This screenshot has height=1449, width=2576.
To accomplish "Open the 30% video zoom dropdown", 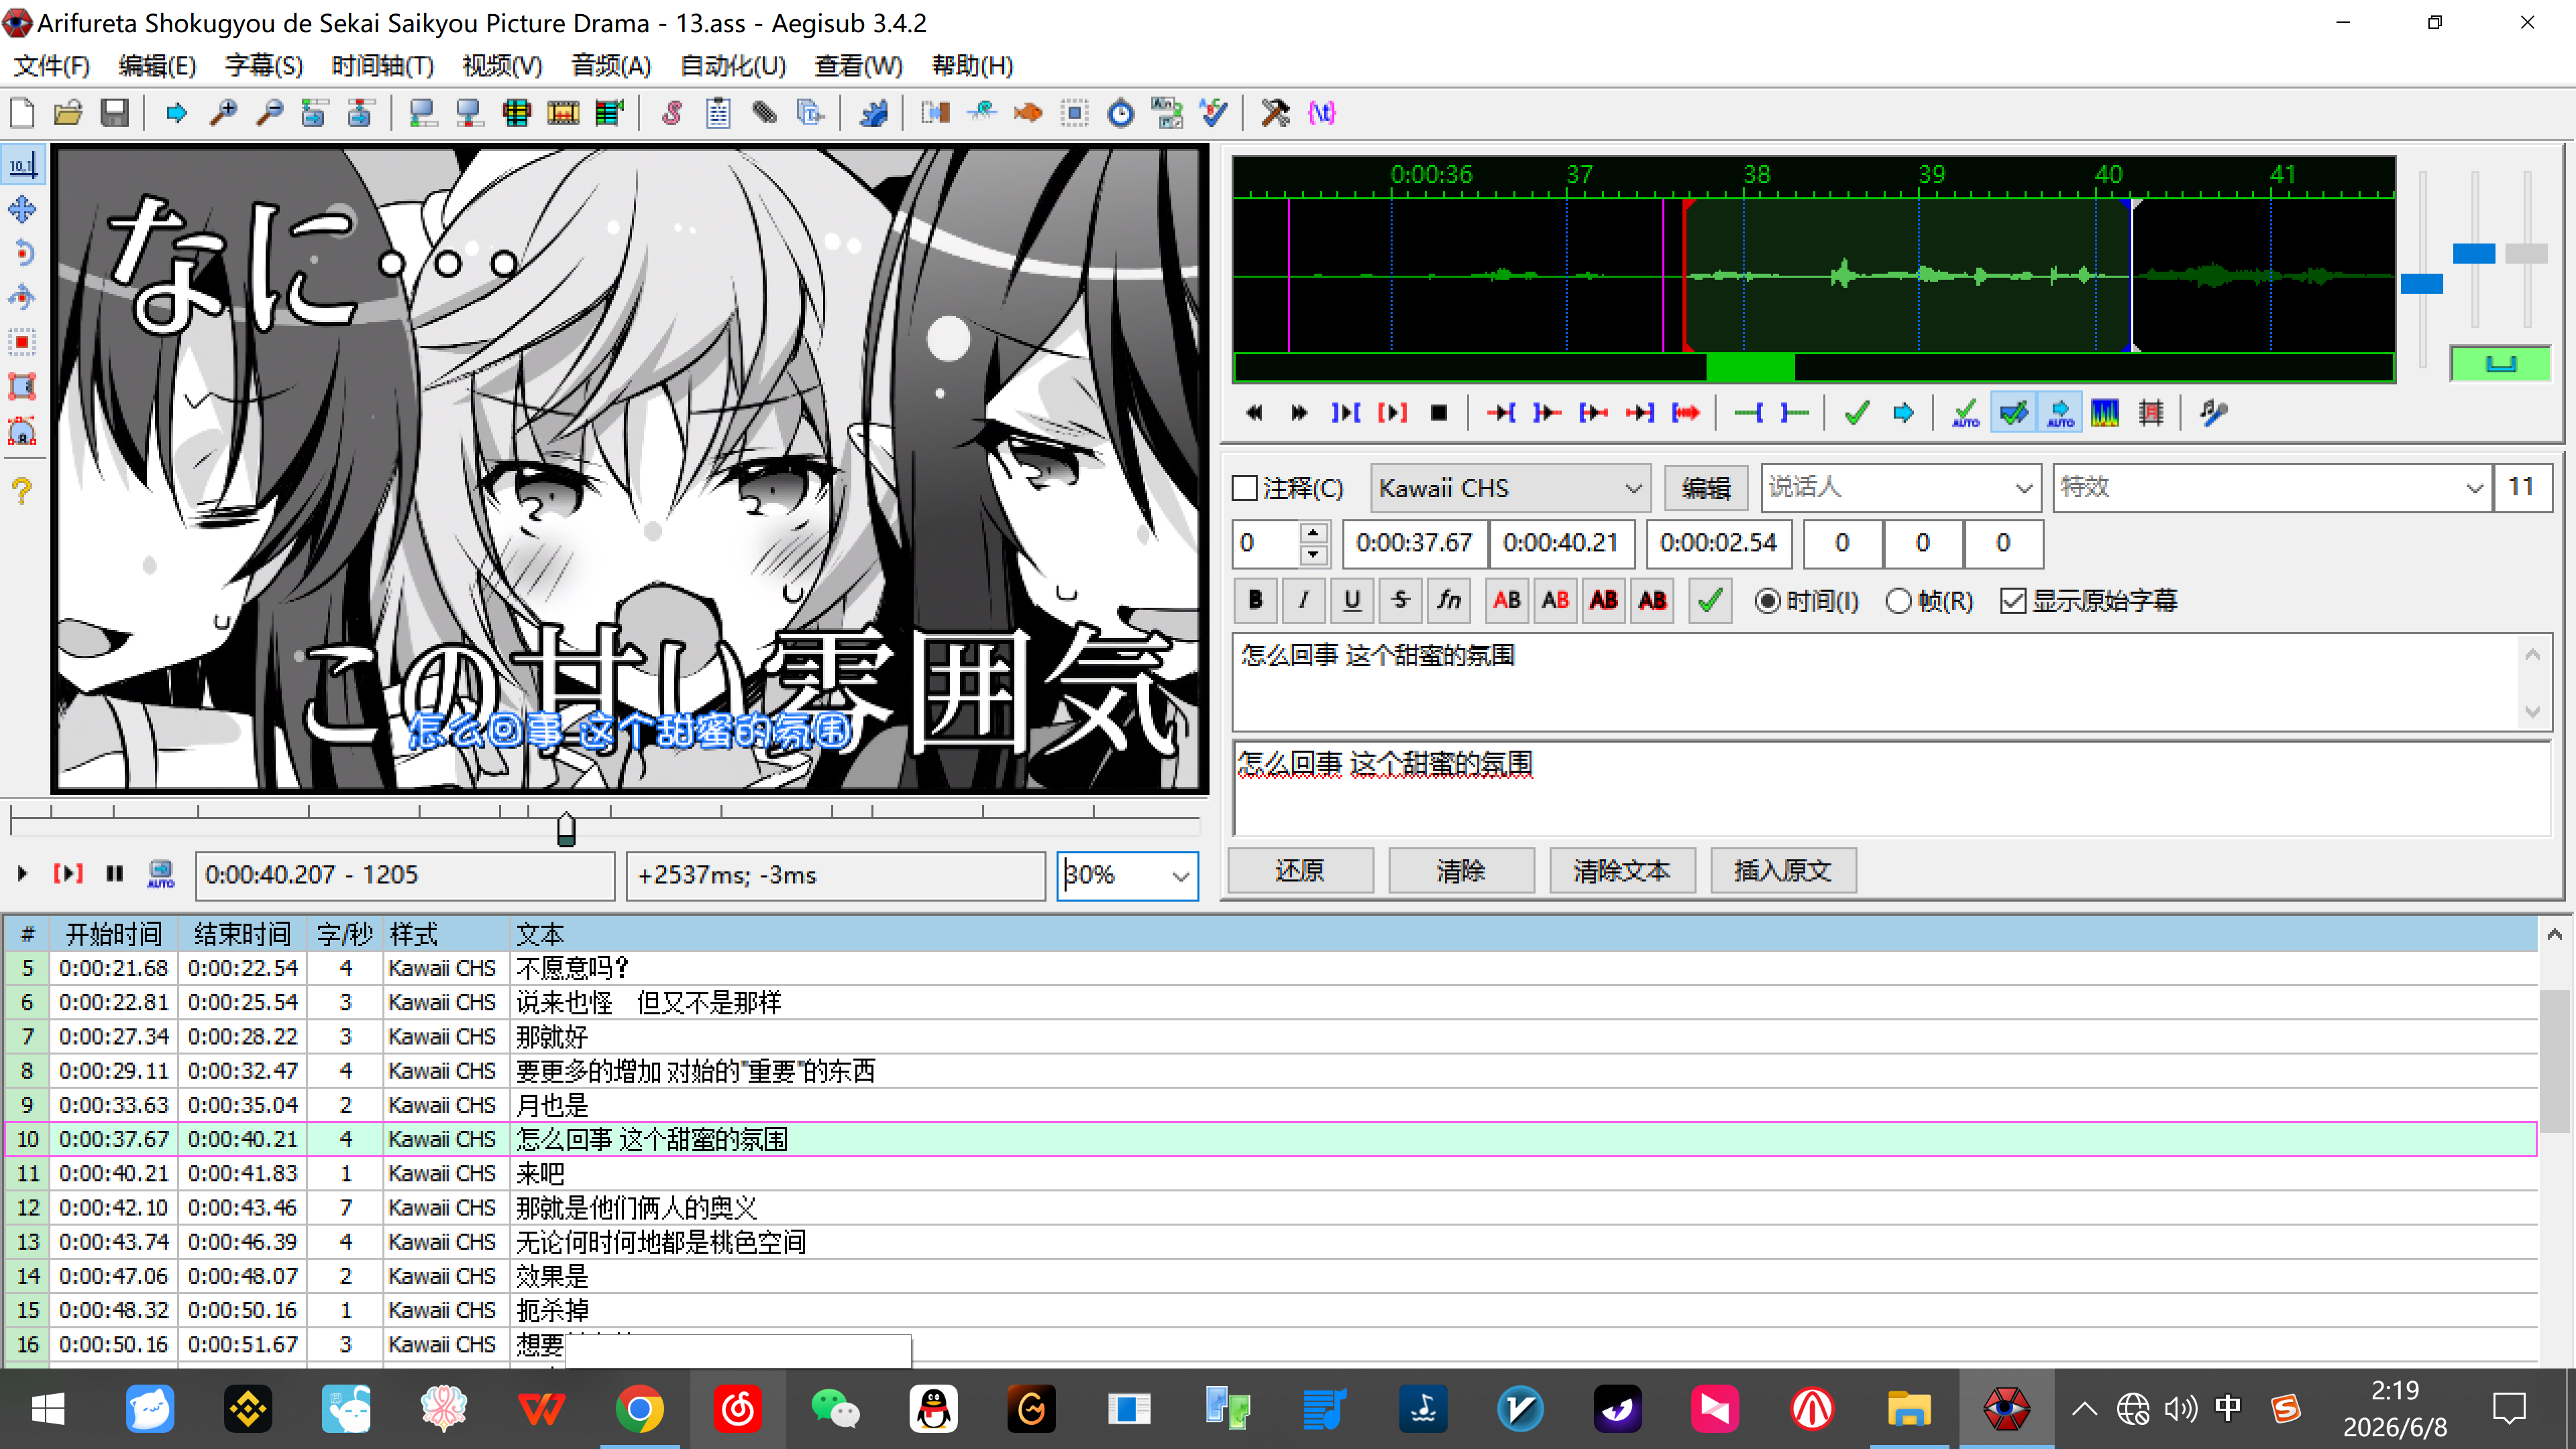I will tap(1180, 876).
